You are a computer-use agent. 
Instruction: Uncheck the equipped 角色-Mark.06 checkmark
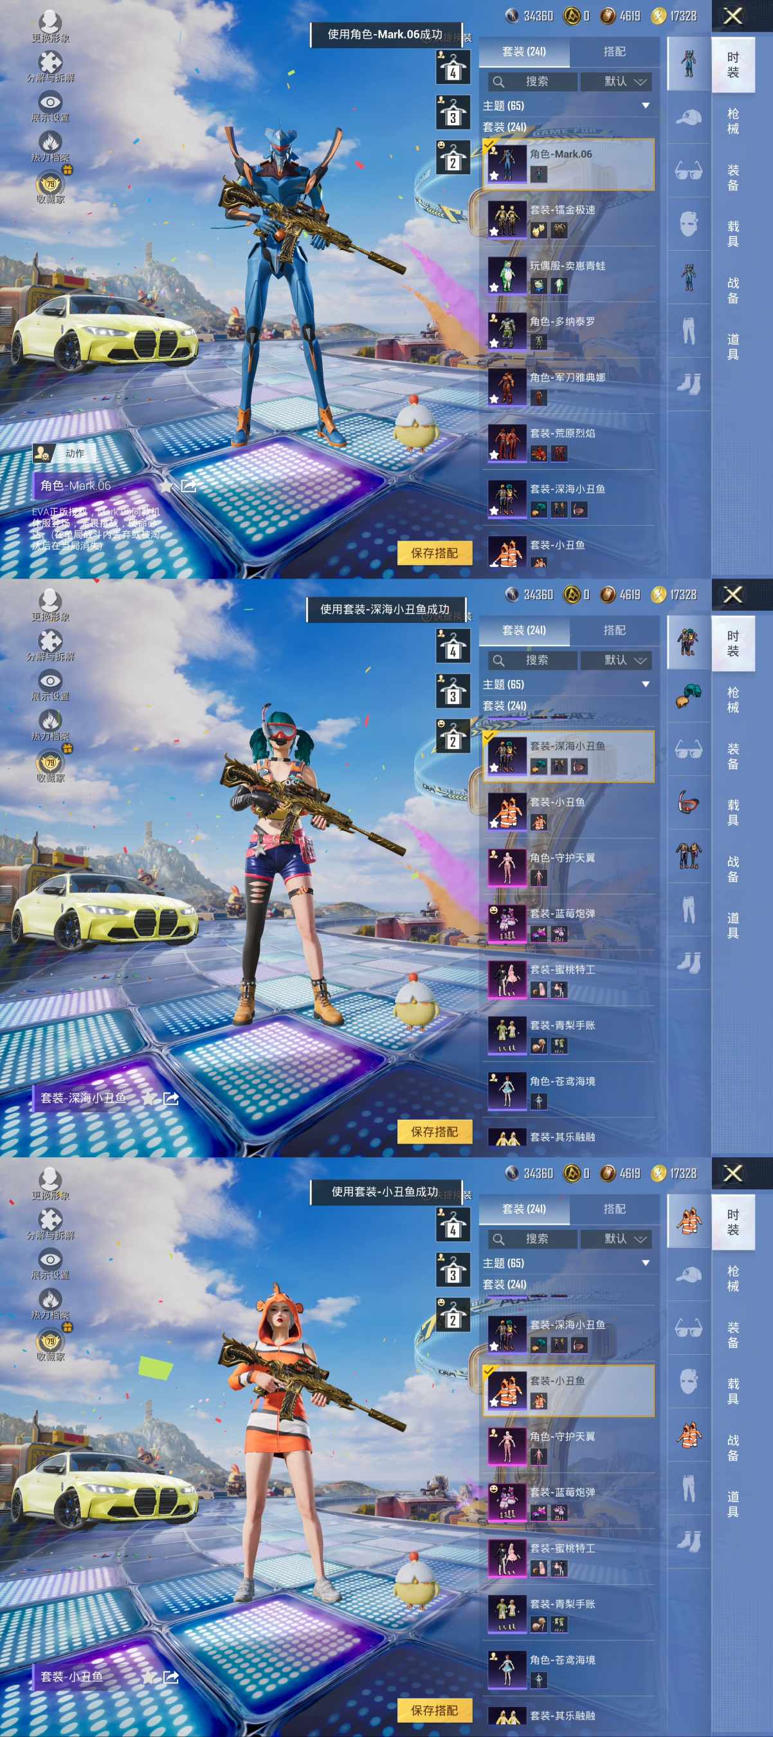pos(489,143)
